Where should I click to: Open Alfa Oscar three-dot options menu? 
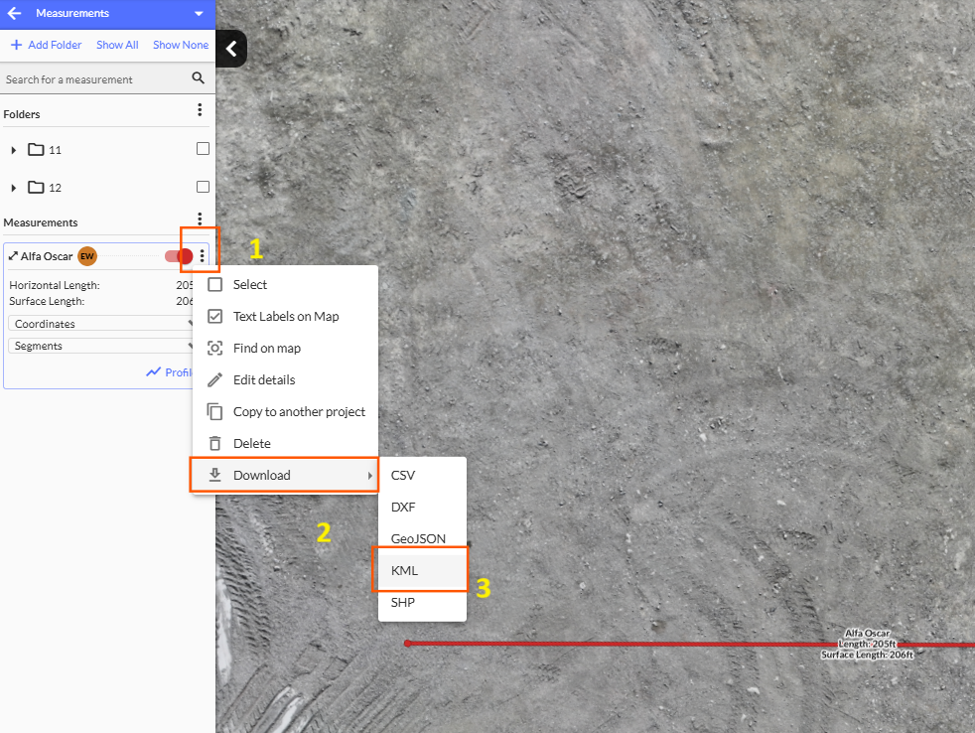pos(203,256)
